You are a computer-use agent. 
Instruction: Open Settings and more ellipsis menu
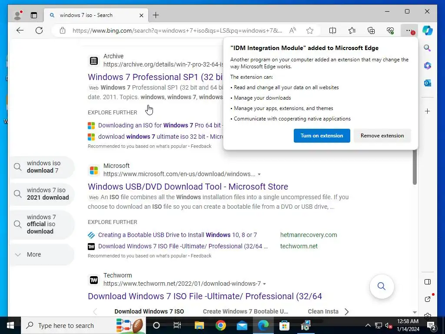click(x=409, y=30)
